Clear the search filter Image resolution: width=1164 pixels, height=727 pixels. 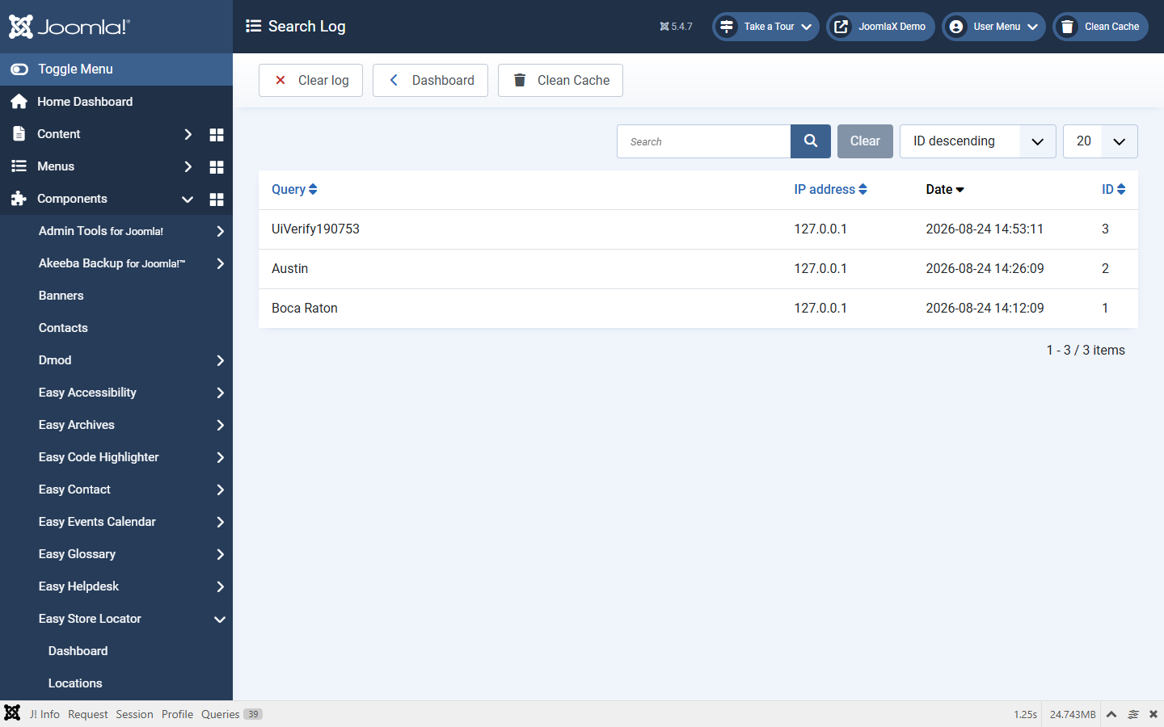pyautogui.click(x=865, y=141)
